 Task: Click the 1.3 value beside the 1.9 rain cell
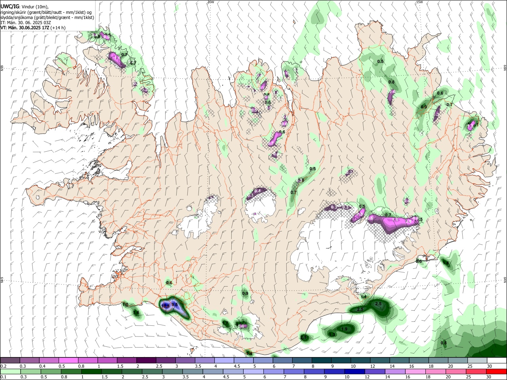pos(332,334)
